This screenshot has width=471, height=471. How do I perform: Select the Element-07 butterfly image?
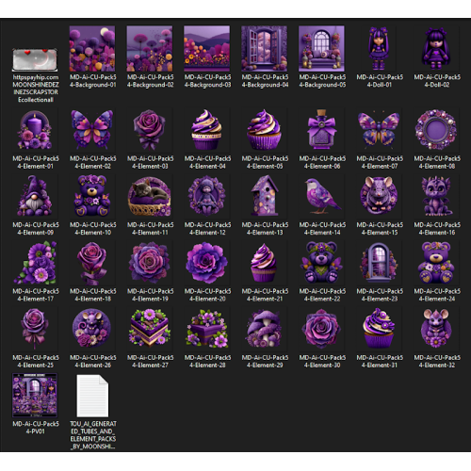379,130
